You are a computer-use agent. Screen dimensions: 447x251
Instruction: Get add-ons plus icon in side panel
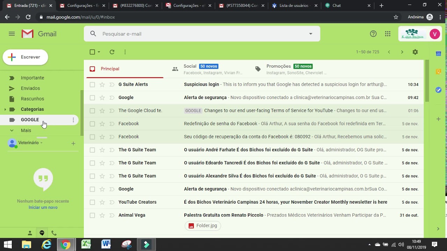(x=439, y=119)
